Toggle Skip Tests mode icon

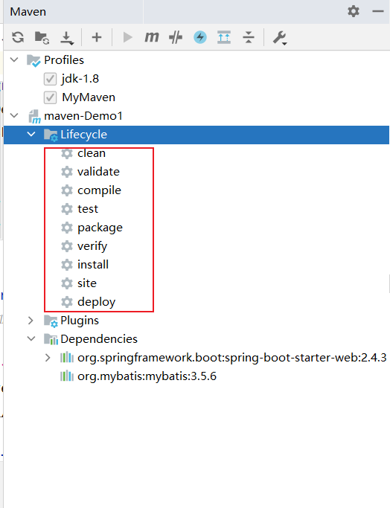pos(176,37)
